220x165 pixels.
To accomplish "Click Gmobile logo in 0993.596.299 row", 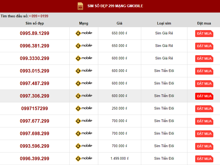I will click(84, 146).
